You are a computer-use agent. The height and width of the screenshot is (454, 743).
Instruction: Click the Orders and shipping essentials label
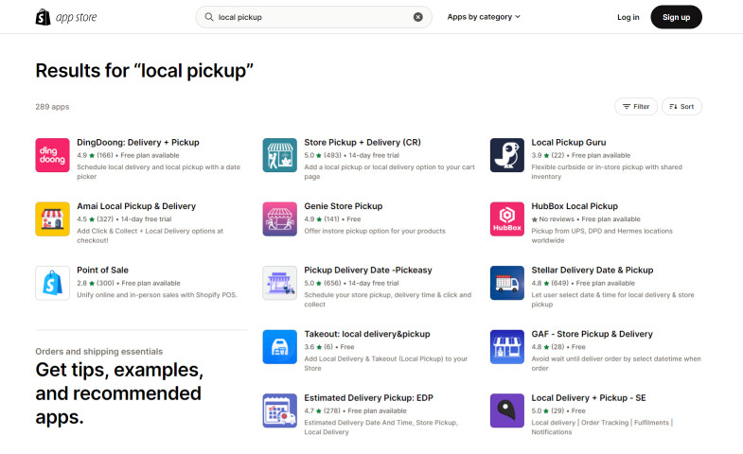99,352
